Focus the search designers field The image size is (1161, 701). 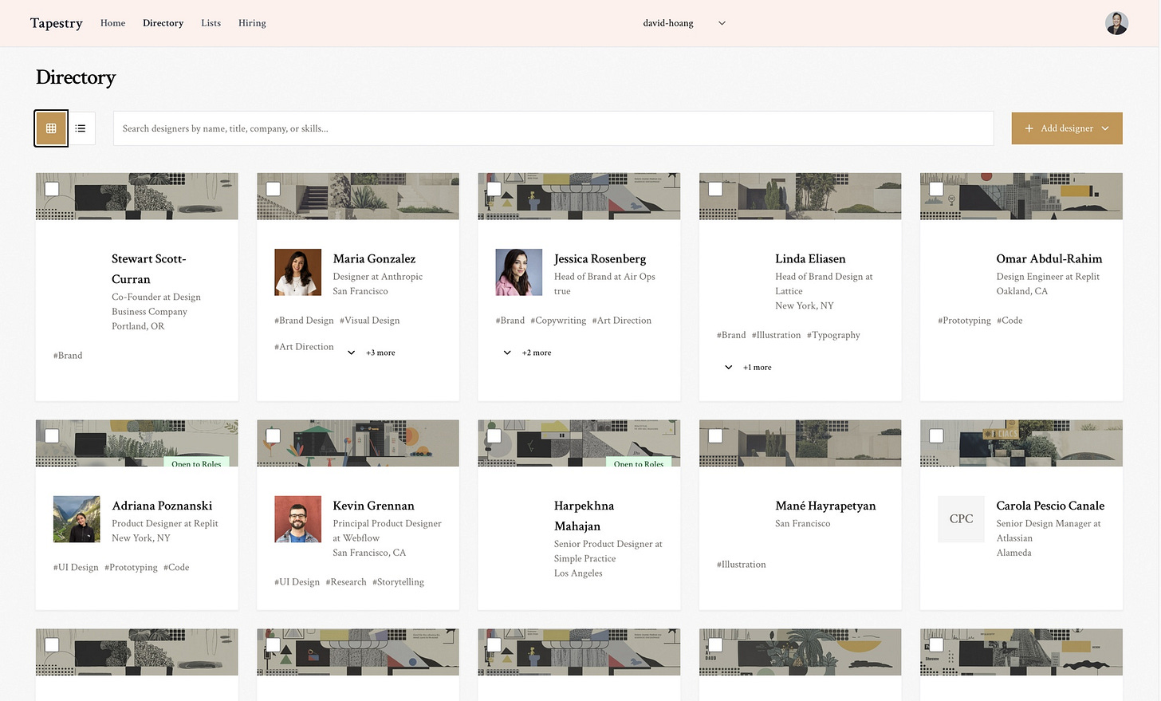[553, 128]
